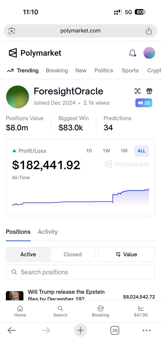161x351 pixels.
Task: Tap the Positions Value $8.0m stat
Action: click(x=25, y=123)
